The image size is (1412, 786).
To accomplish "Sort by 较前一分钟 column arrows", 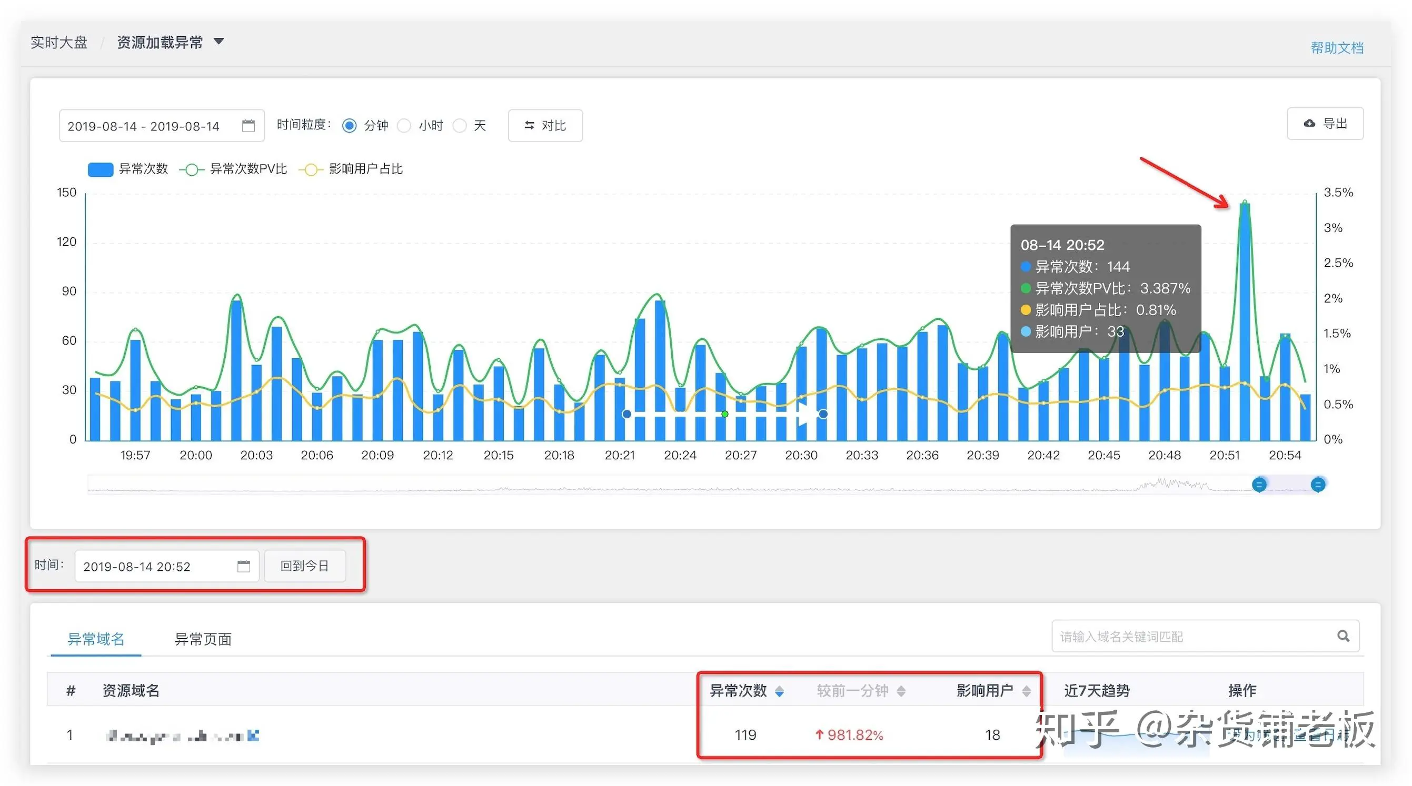I will (901, 691).
